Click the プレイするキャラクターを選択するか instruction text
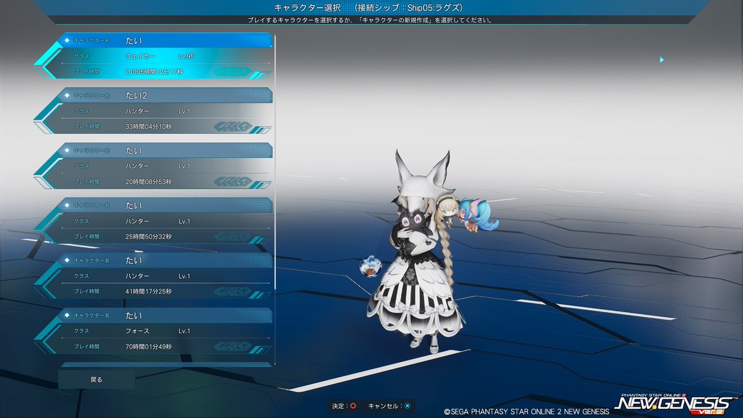 pos(371,20)
